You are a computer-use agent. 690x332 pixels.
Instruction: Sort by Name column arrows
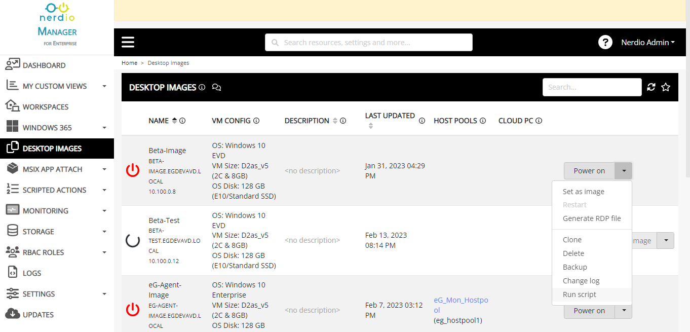pyautogui.click(x=175, y=121)
